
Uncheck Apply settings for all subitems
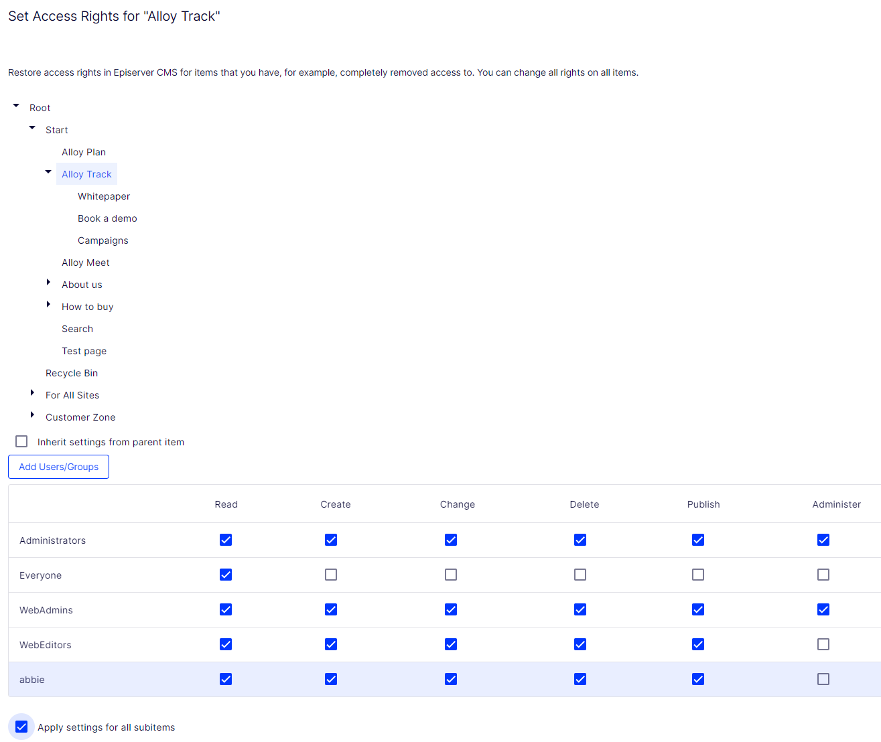(21, 727)
